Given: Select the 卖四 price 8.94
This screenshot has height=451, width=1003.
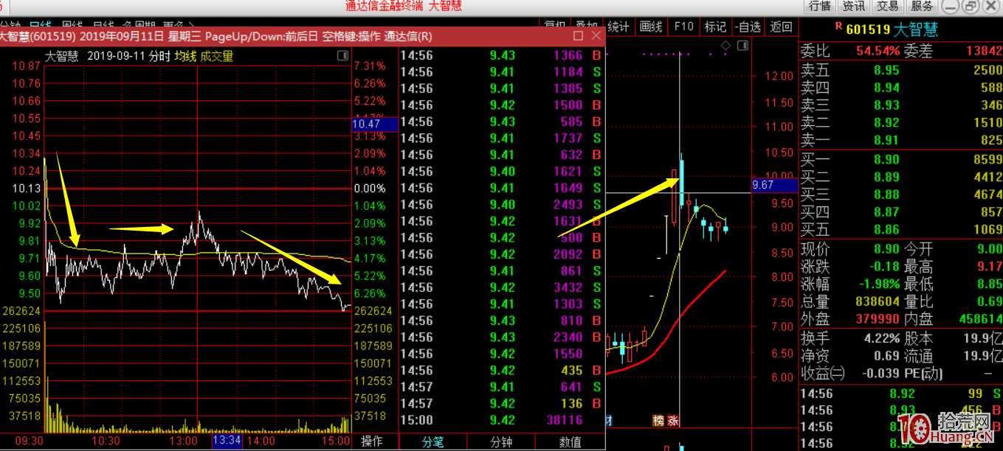Looking at the screenshot, I should pyautogui.click(x=886, y=88).
